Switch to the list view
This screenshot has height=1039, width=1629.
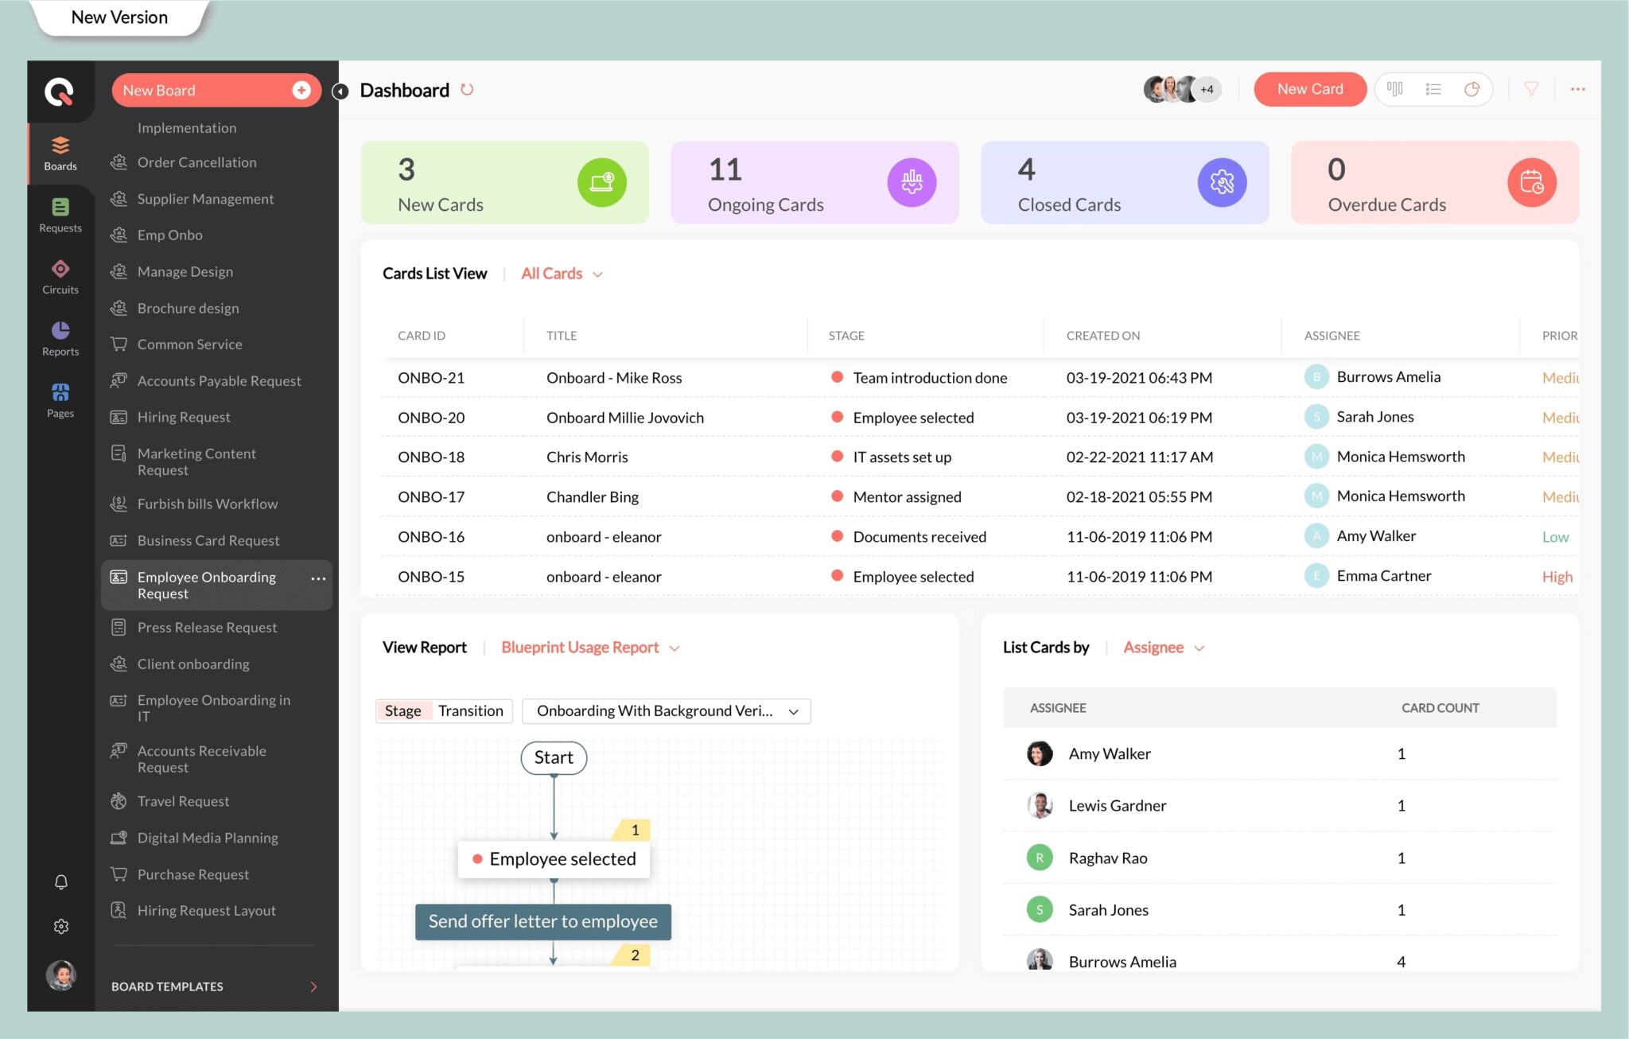[x=1433, y=88]
